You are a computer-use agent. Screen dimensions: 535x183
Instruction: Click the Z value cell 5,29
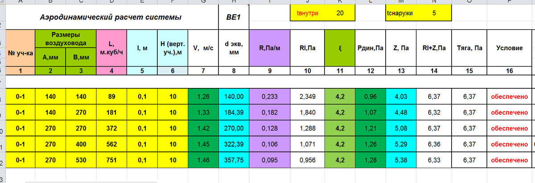401,144
